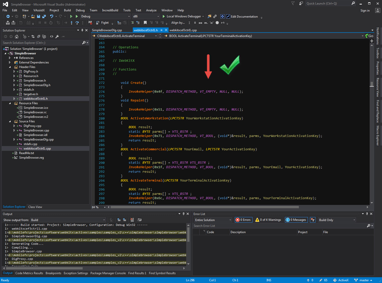Click the increase line indent icon
The width and height of the screenshot is (382, 283).
click(x=132, y=23)
